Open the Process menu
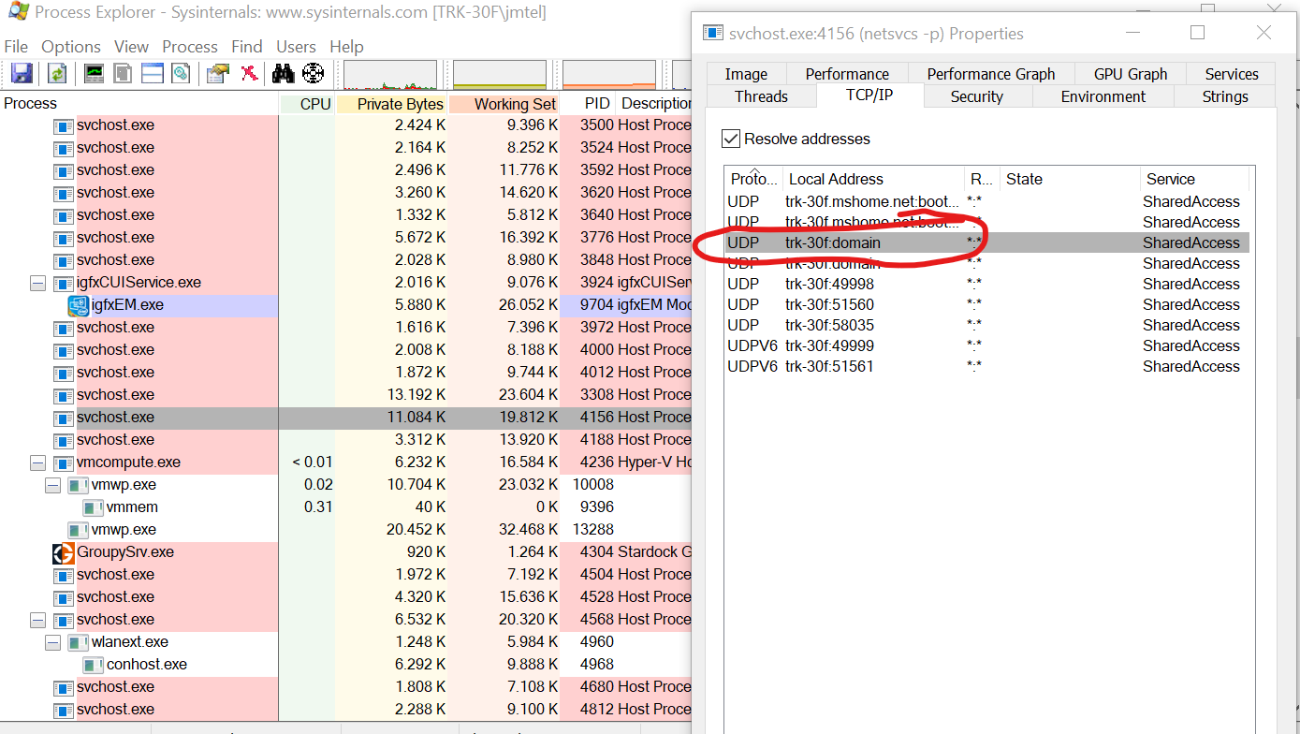 pyautogui.click(x=190, y=47)
